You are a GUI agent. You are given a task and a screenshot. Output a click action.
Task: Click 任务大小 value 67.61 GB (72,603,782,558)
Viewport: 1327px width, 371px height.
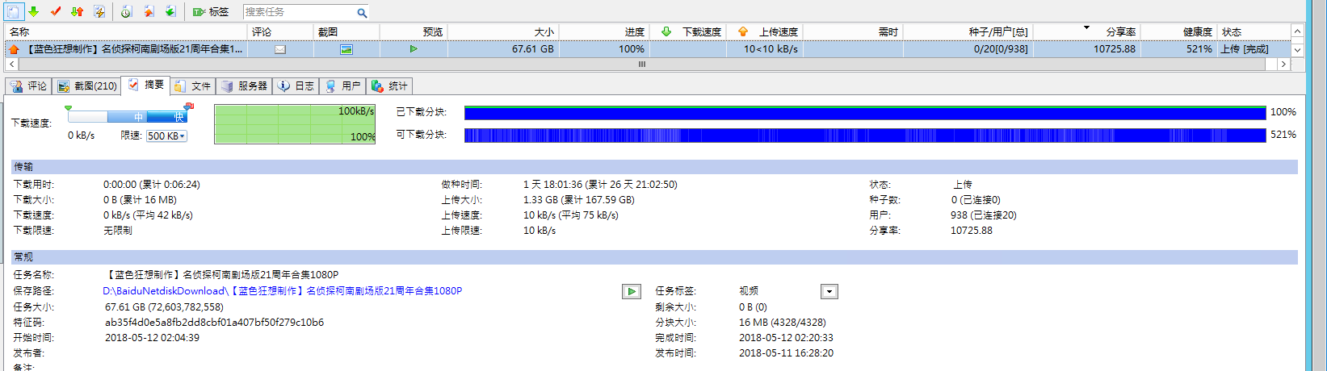coord(164,307)
